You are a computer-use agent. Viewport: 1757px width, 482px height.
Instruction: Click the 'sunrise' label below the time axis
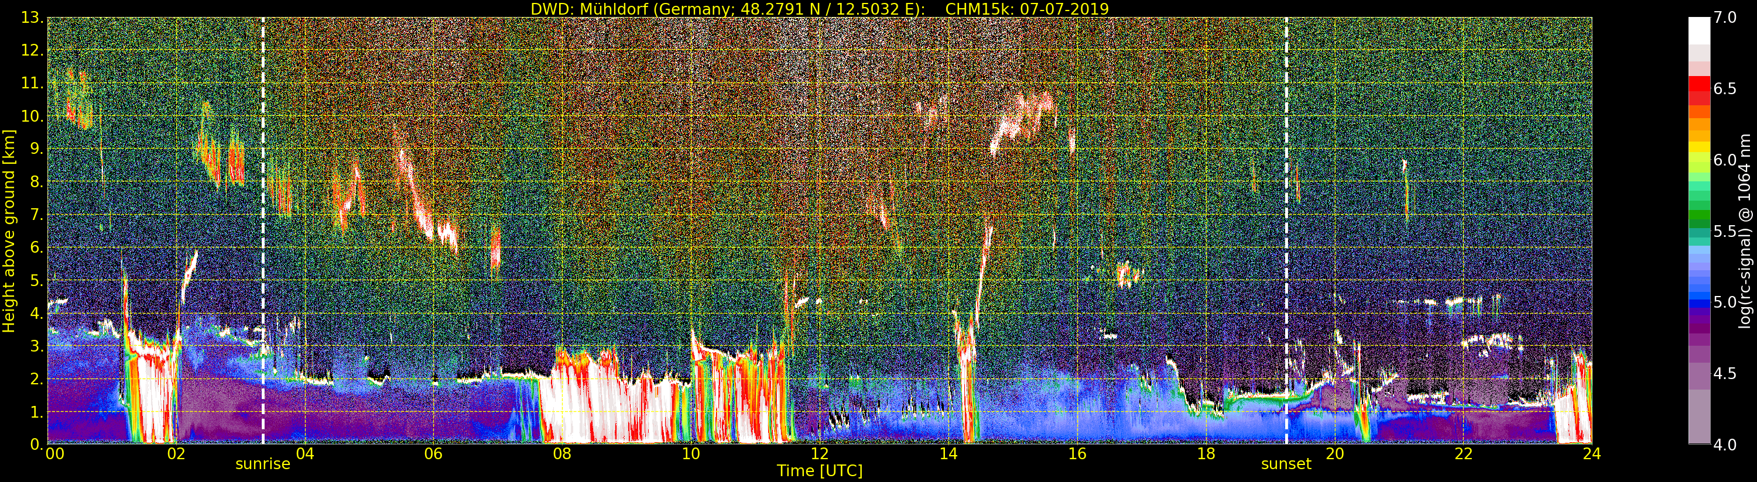click(x=263, y=464)
